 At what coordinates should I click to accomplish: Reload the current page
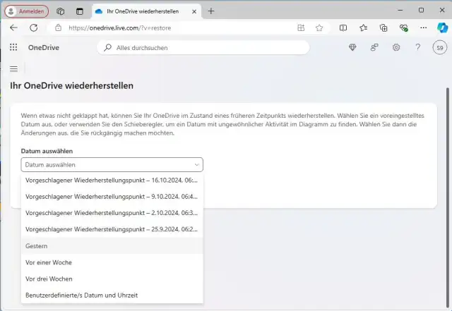coord(34,28)
